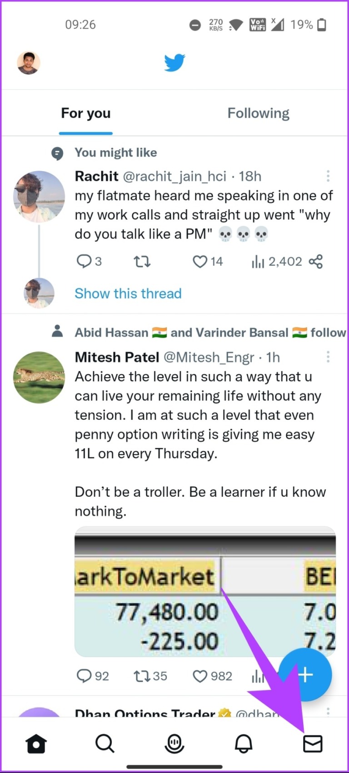View Mitesh Patel's cheetah profile avatar
349x773 pixels.
(39, 378)
